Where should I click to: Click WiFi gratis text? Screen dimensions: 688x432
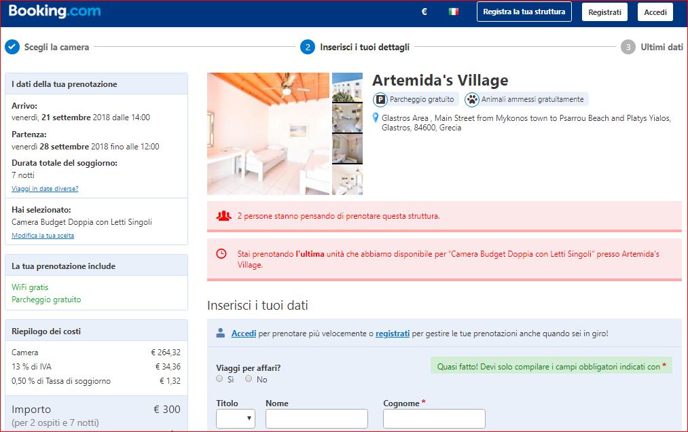tap(30, 287)
